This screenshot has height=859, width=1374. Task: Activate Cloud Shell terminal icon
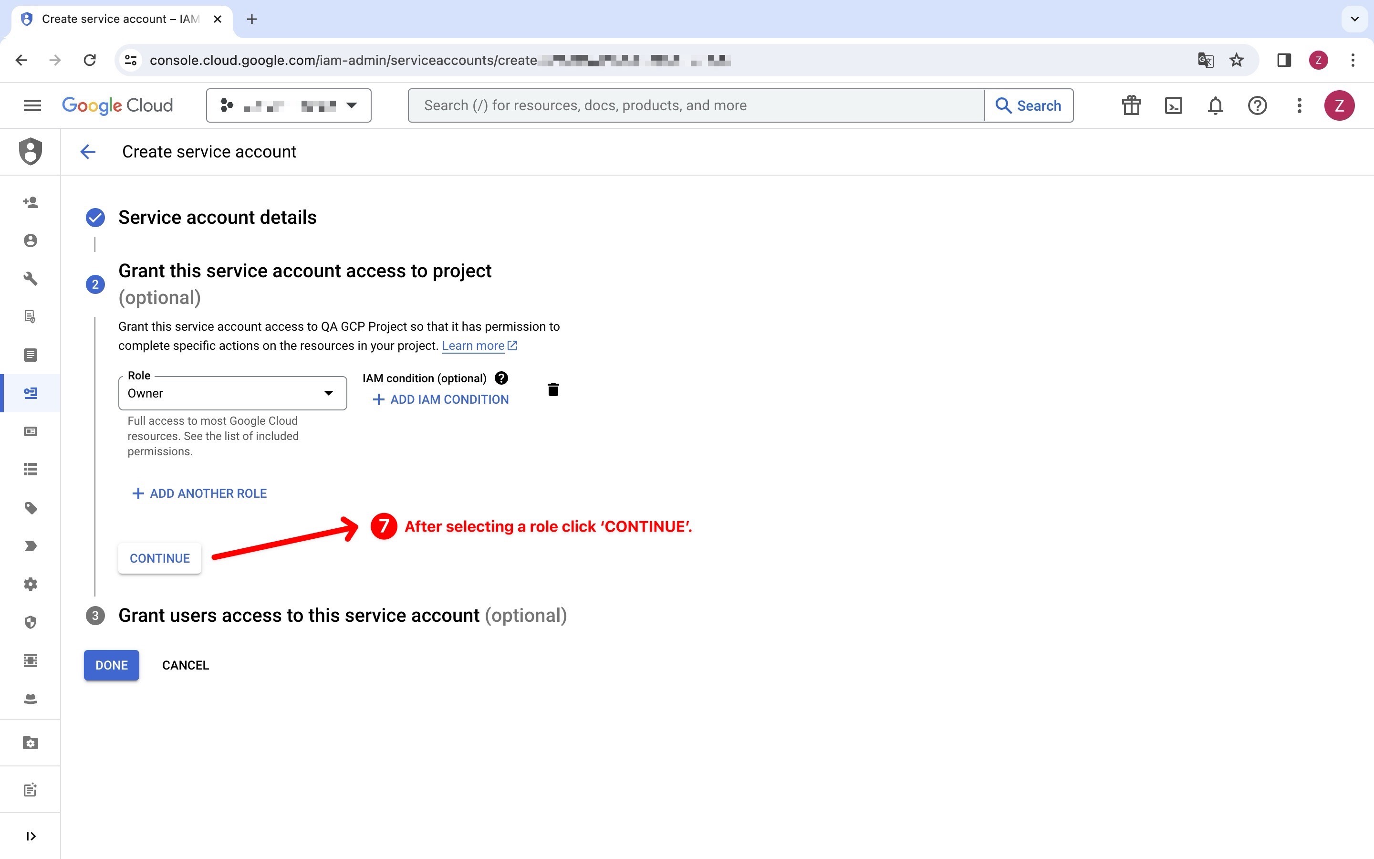point(1173,105)
